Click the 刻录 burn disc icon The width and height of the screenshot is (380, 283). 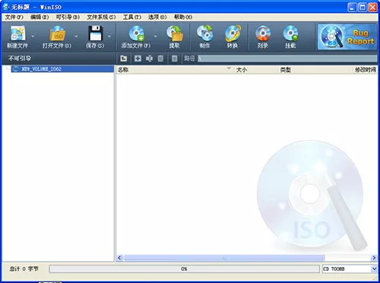click(263, 33)
